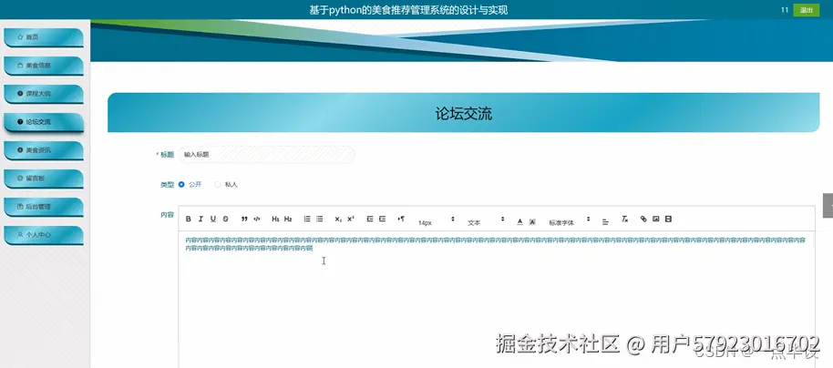Select the 私人 type radio button
Viewport: 833px width, 368px height.
point(217,184)
